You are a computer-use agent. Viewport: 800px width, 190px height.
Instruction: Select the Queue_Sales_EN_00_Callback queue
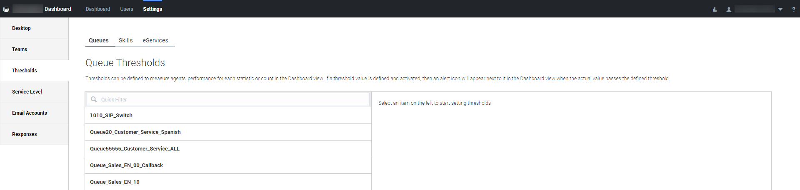point(126,165)
